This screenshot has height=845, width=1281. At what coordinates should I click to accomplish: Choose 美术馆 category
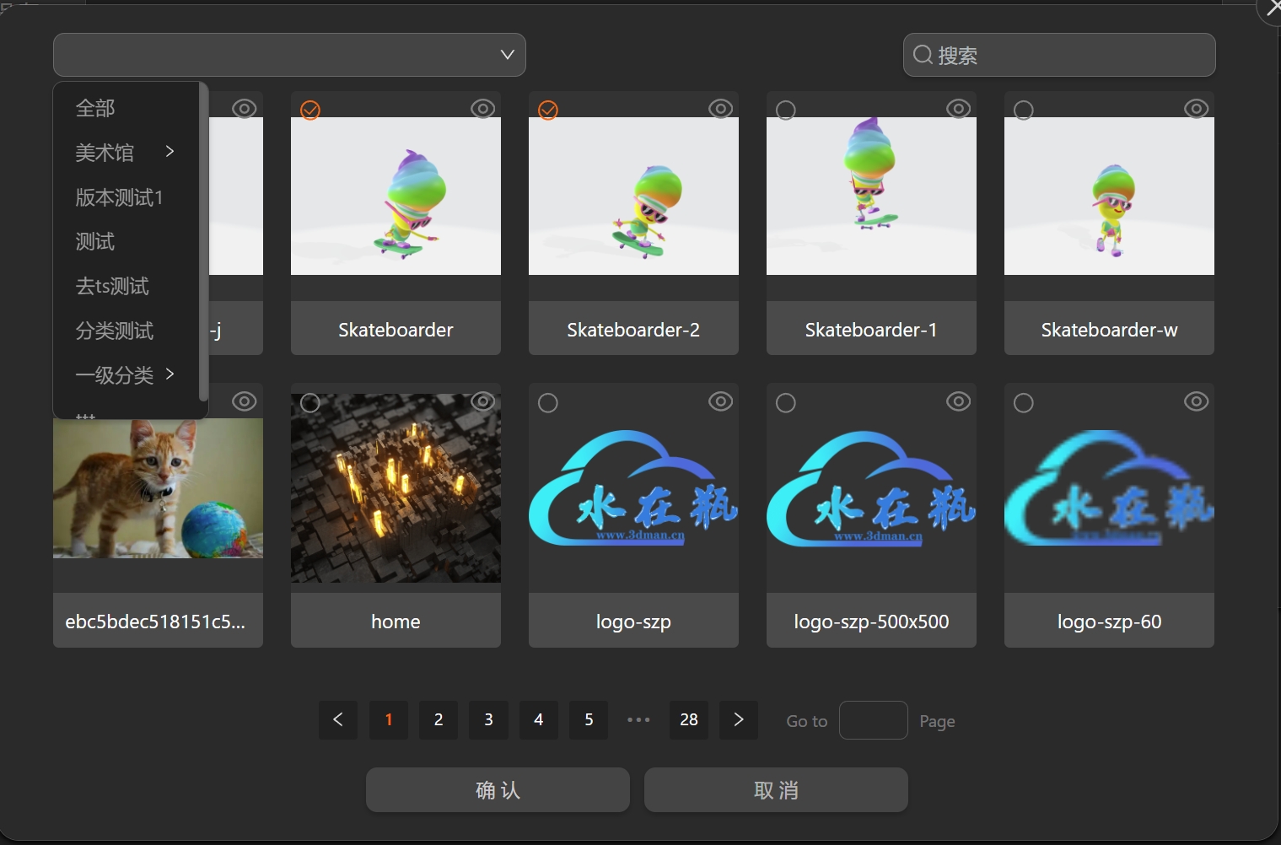click(105, 153)
